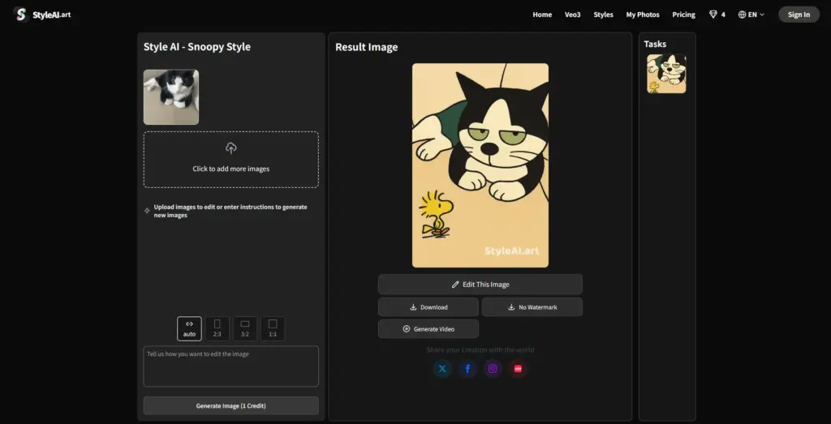This screenshot has width=831, height=424.
Task: Click the globe language icon
Action: 742,15
